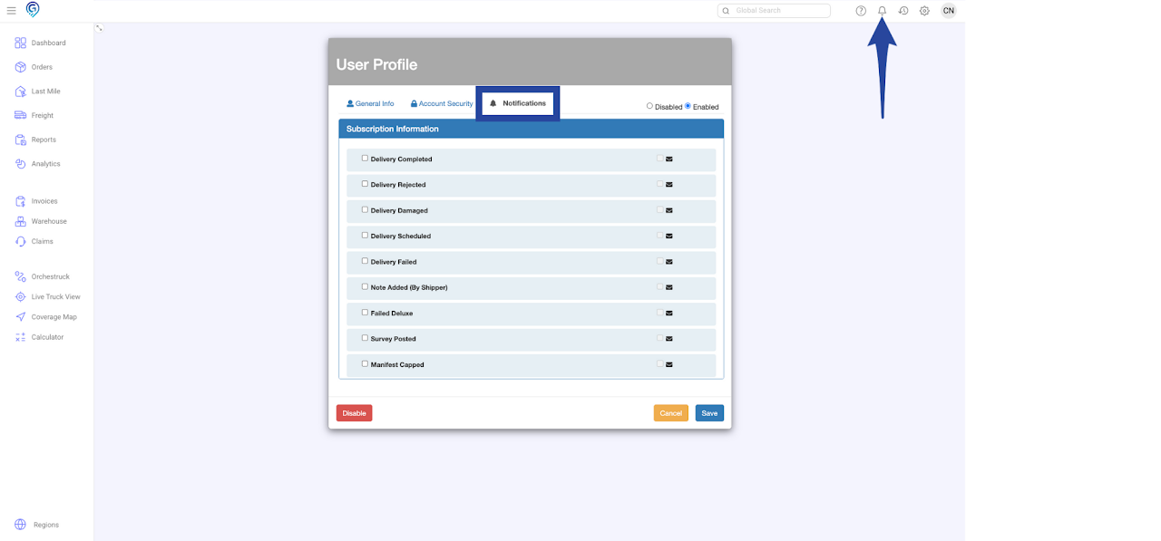Click envelope icon in Delivery Rejected row
Viewport: 1161px width, 541px height.
tap(669, 184)
